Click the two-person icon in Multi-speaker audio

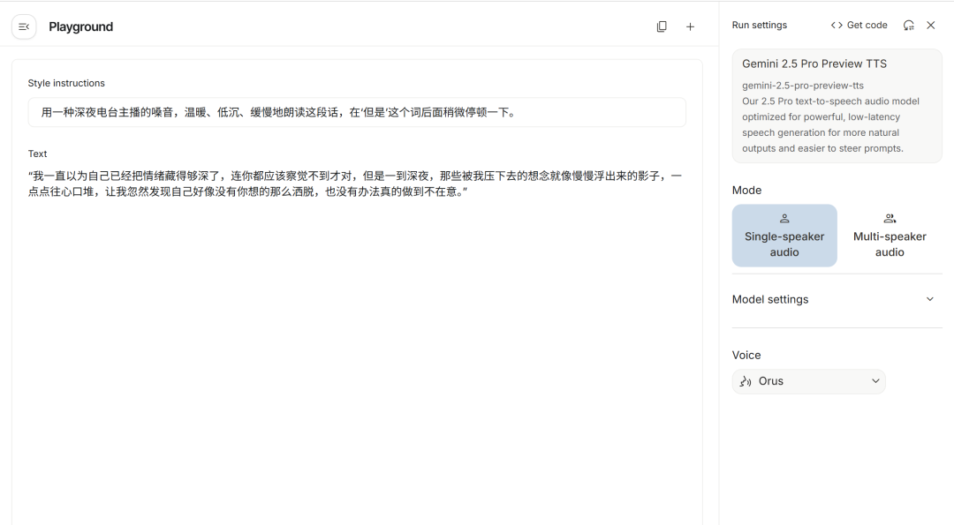tap(890, 219)
